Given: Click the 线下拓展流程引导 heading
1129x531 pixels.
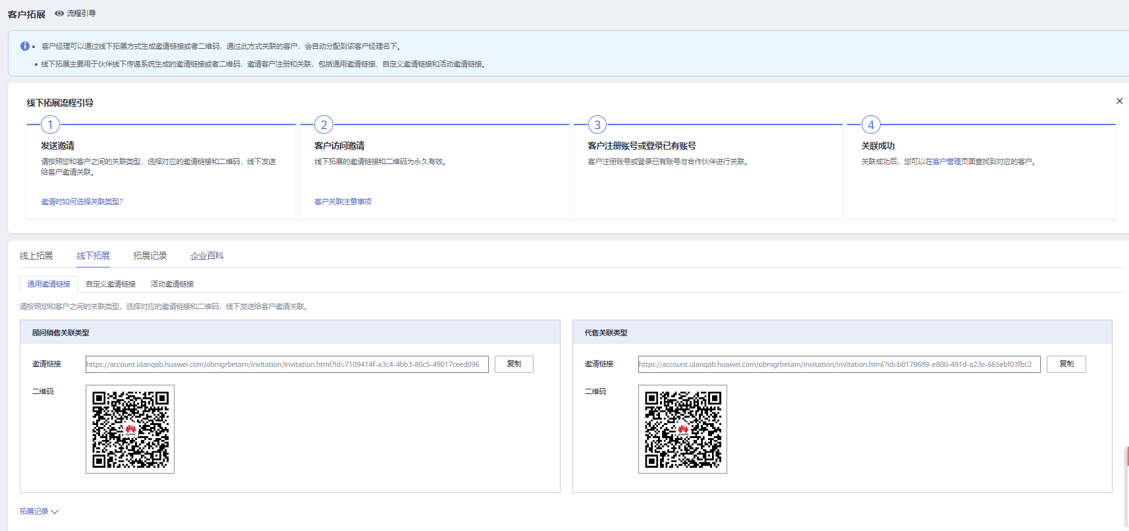Looking at the screenshot, I should click(x=60, y=103).
